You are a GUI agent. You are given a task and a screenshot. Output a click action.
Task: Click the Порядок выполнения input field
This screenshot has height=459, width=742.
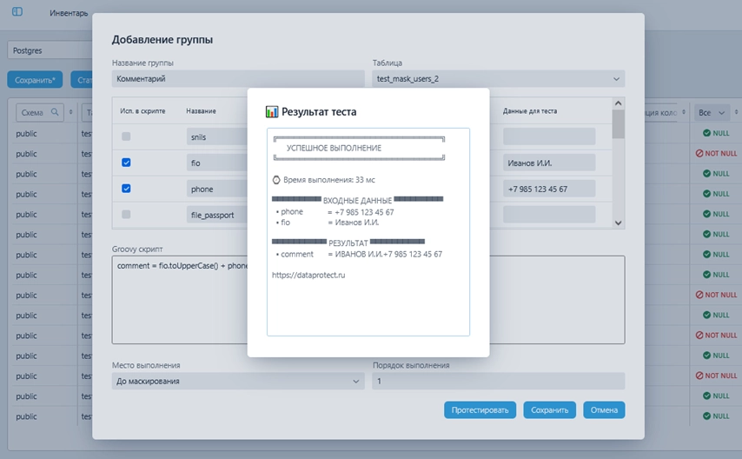(498, 381)
